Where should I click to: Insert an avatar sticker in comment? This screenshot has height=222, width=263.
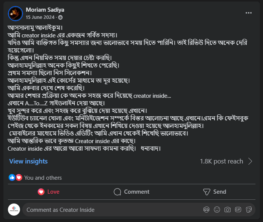point(206,210)
